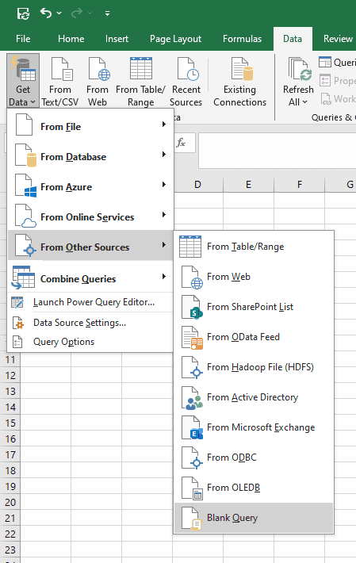Viewport: 356px width, 563px height.
Task: Click the OData Feed icon
Action: pos(192,338)
